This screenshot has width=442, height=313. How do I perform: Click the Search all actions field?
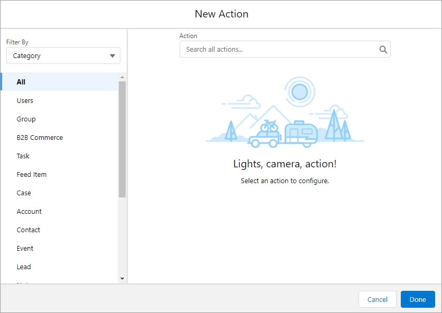[x=280, y=50]
